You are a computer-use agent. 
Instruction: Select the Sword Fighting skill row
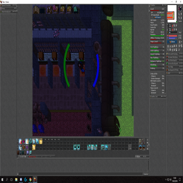tap(157, 54)
